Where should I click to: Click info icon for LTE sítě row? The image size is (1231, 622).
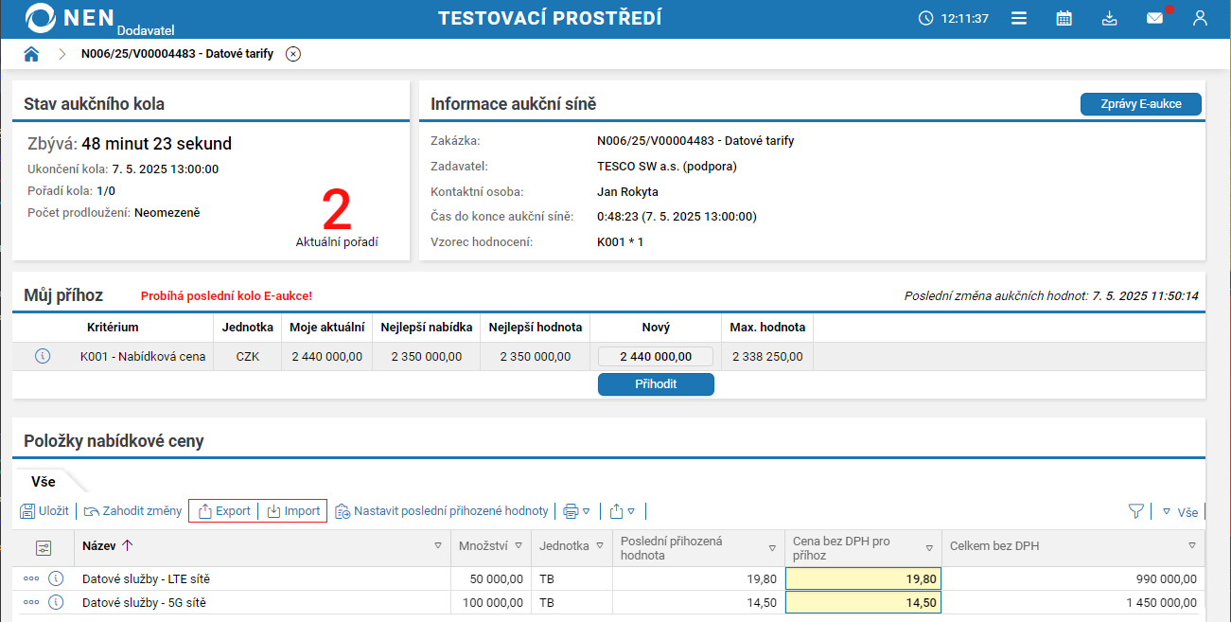[x=55, y=578]
